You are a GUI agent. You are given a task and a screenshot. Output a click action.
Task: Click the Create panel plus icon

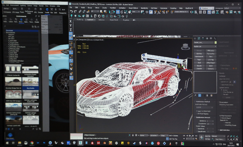(x=195, y=38)
